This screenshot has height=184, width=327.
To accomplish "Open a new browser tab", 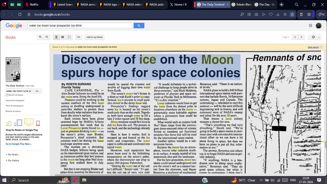I will 281,5.
